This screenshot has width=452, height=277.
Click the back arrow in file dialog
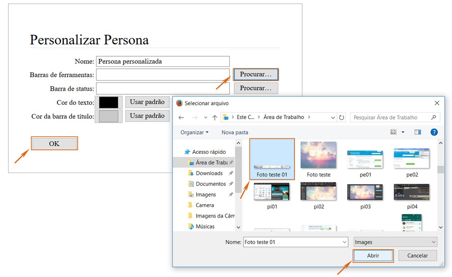click(x=181, y=117)
